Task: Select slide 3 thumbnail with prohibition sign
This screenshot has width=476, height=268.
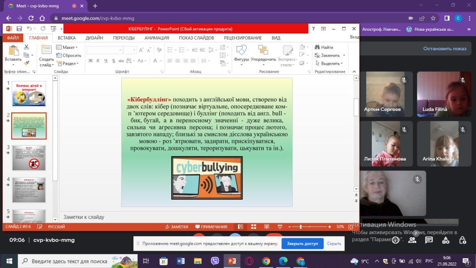Action: click(x=29, y=158)
